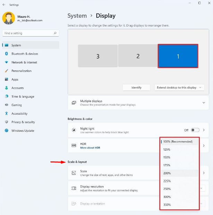Open More about HDR link
Screen dimensions: 213x215
click(x=90, y=148)
